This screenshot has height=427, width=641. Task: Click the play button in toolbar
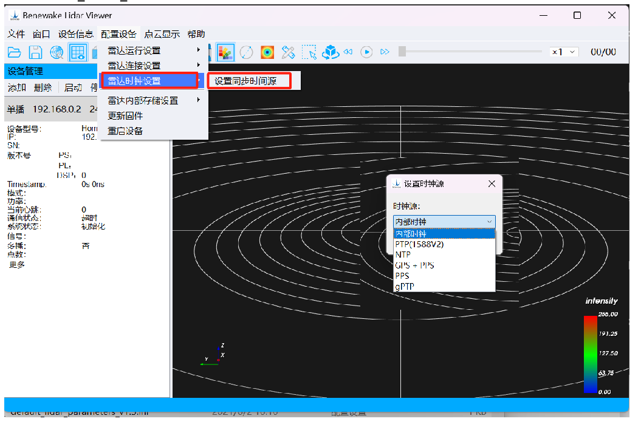(x=367, y=52)
